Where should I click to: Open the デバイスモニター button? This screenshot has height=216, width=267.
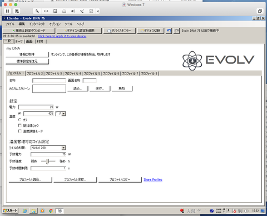[120, 31]
